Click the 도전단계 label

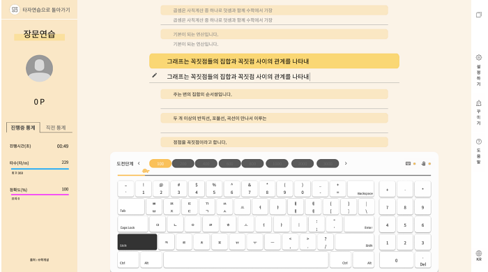tap(125, 163)
